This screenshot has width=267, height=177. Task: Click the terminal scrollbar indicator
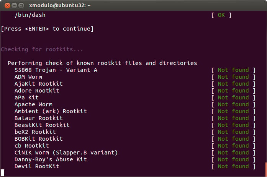click(266, 170)
